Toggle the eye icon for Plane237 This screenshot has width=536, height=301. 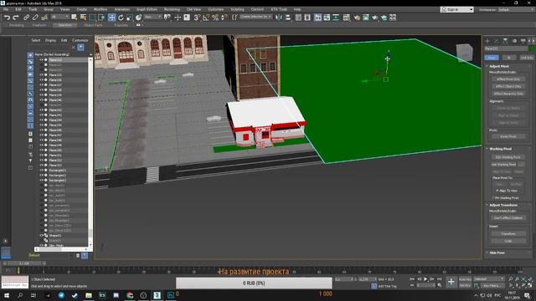[x=42, y=85]
